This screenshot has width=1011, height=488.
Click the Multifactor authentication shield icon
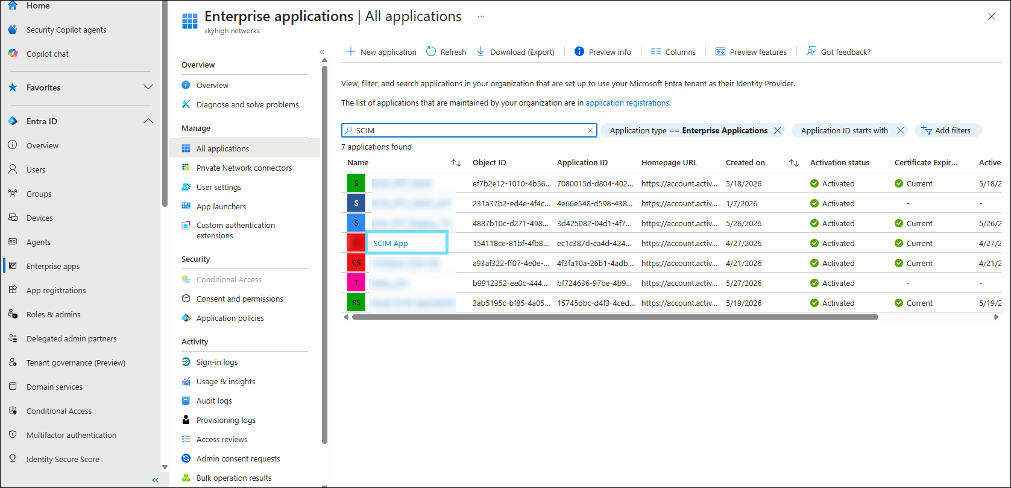point(13,435)
